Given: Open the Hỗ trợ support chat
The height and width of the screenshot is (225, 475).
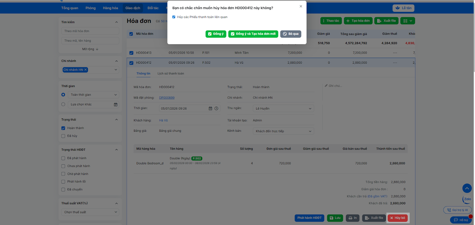Looking at the screenshot, I should pyautogui.click(x=461, y=220).
